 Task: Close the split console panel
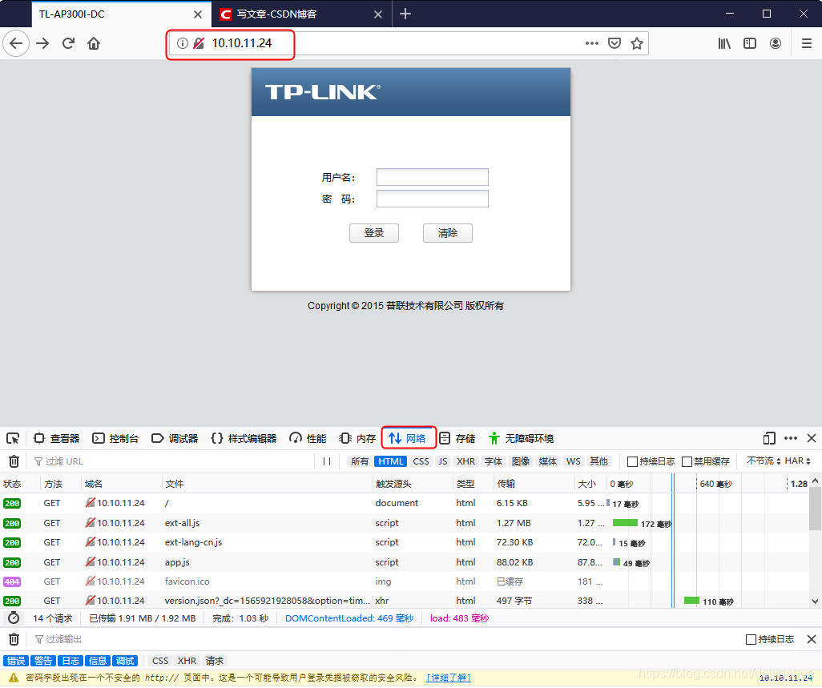click(x=812, y=639)
